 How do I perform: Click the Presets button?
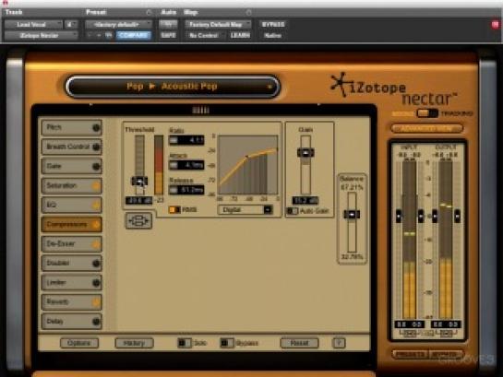(411, 355)
